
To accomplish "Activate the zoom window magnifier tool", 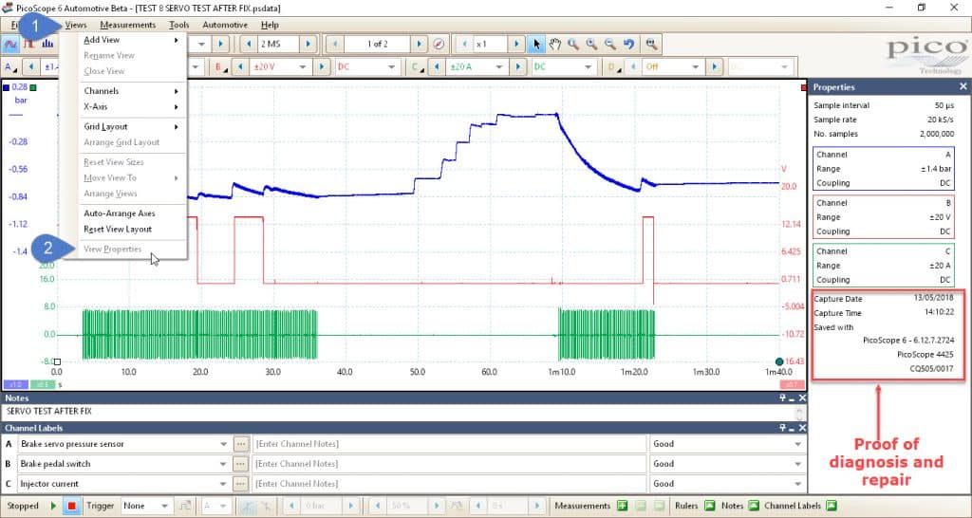I will (573, 44).
